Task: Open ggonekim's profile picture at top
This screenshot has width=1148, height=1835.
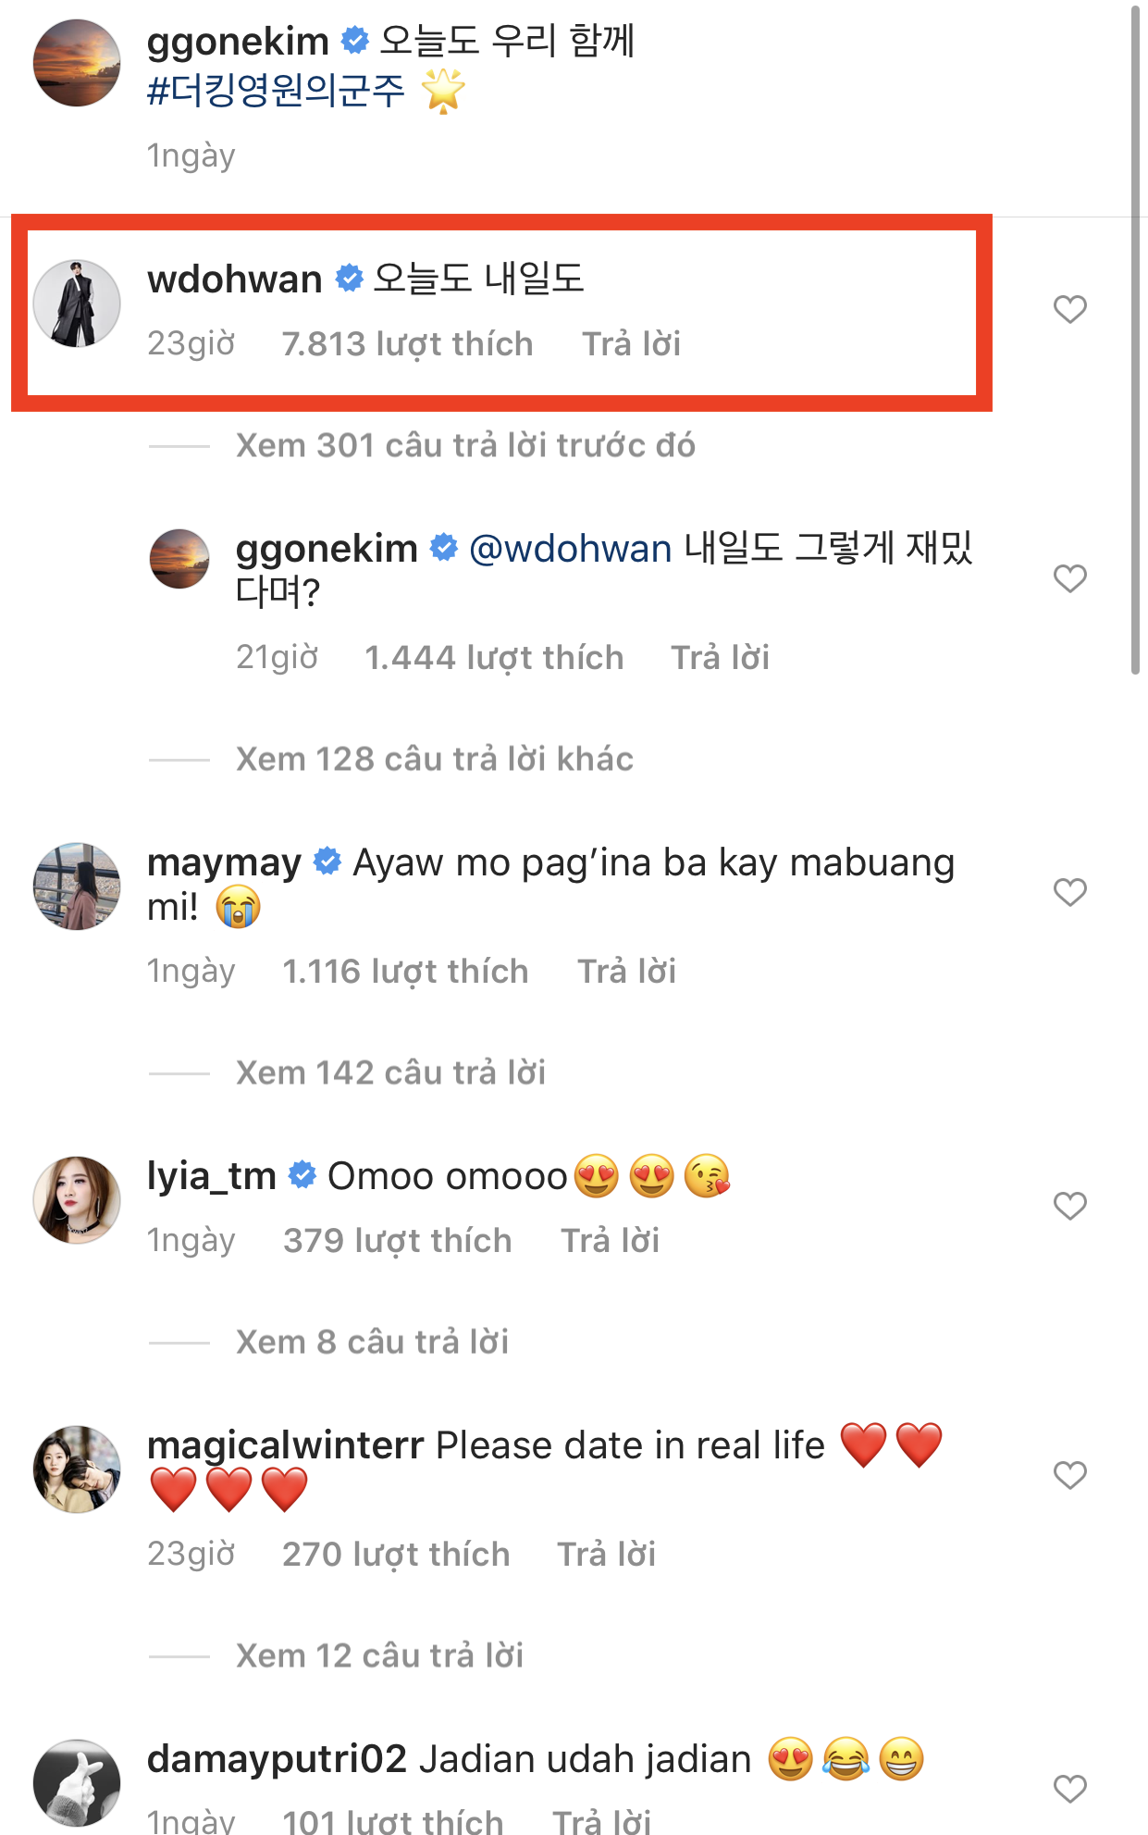Action: click(77, 63)
